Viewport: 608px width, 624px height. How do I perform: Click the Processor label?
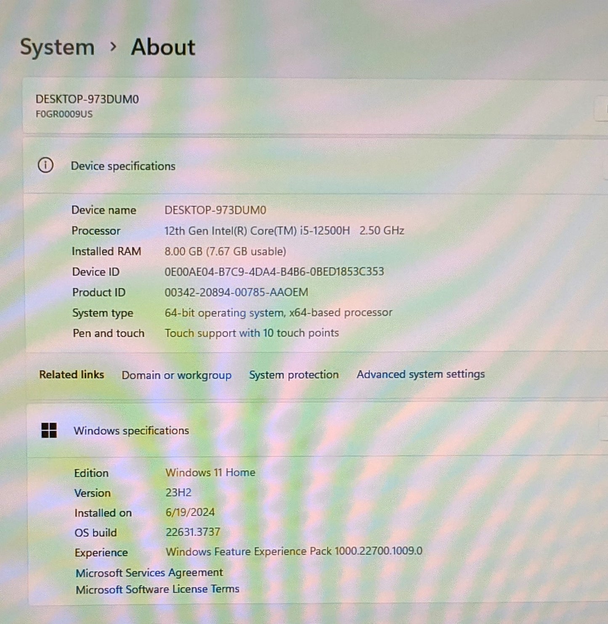[96, 230]
